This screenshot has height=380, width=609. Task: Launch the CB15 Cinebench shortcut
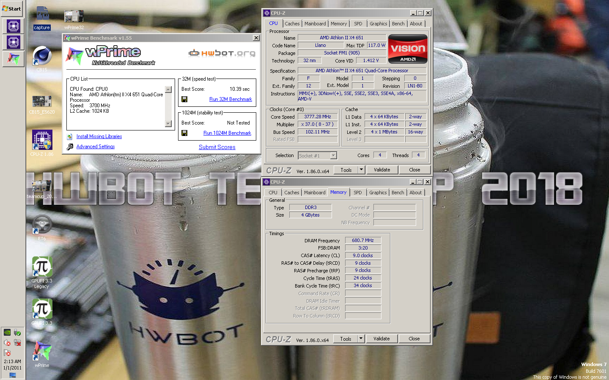(x=42, y=59)
